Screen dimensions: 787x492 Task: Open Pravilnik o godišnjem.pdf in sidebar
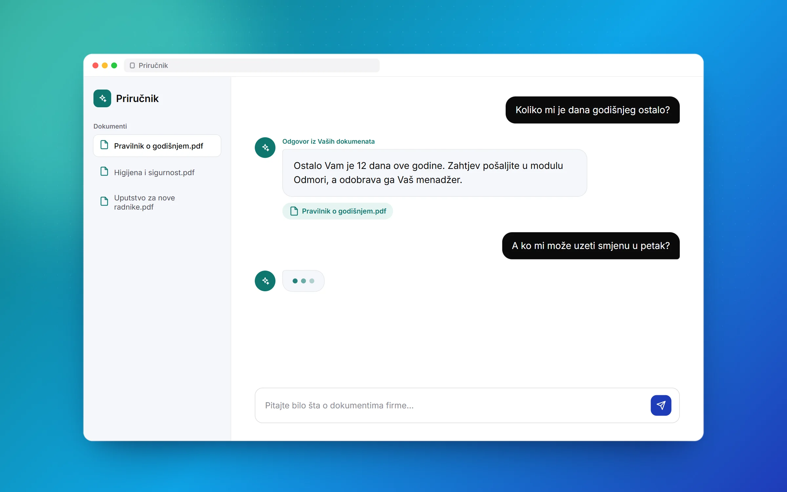tap(157, 146)
